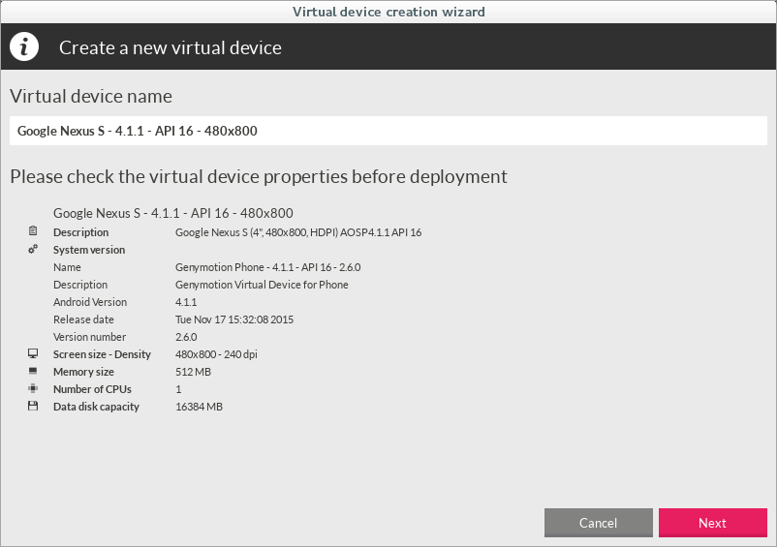Screen dimensions: 777x547
Task: Focus the Virtual device name field
Action: point(388,131)
